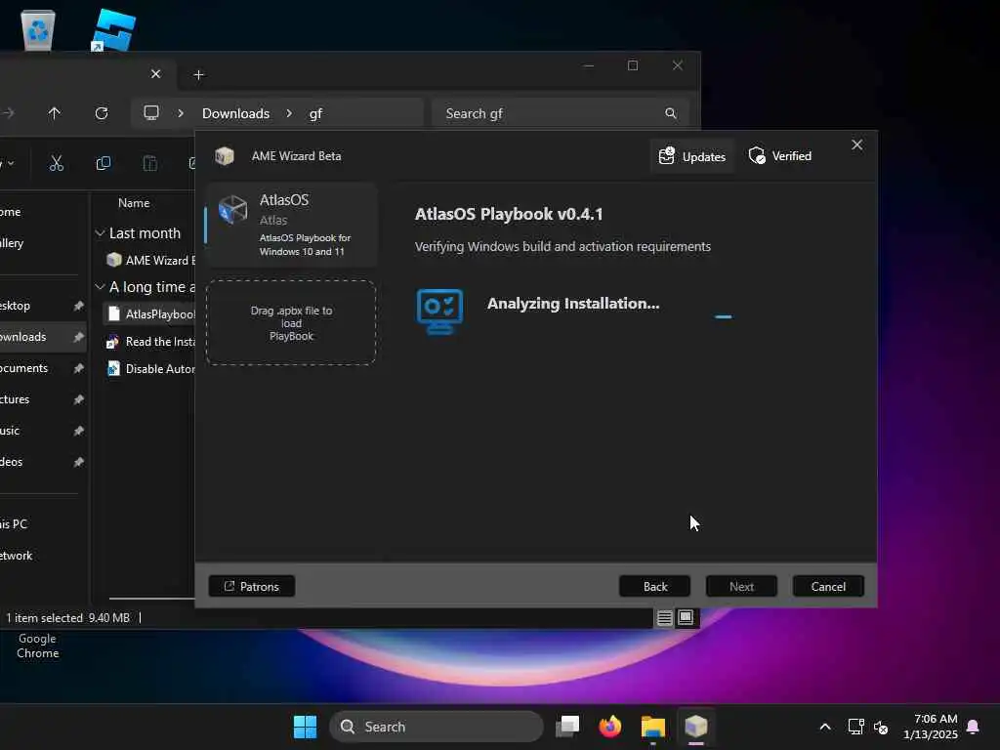Cancel the AME Wizard installation
The image size is (1000, 750).
(828, 586)
